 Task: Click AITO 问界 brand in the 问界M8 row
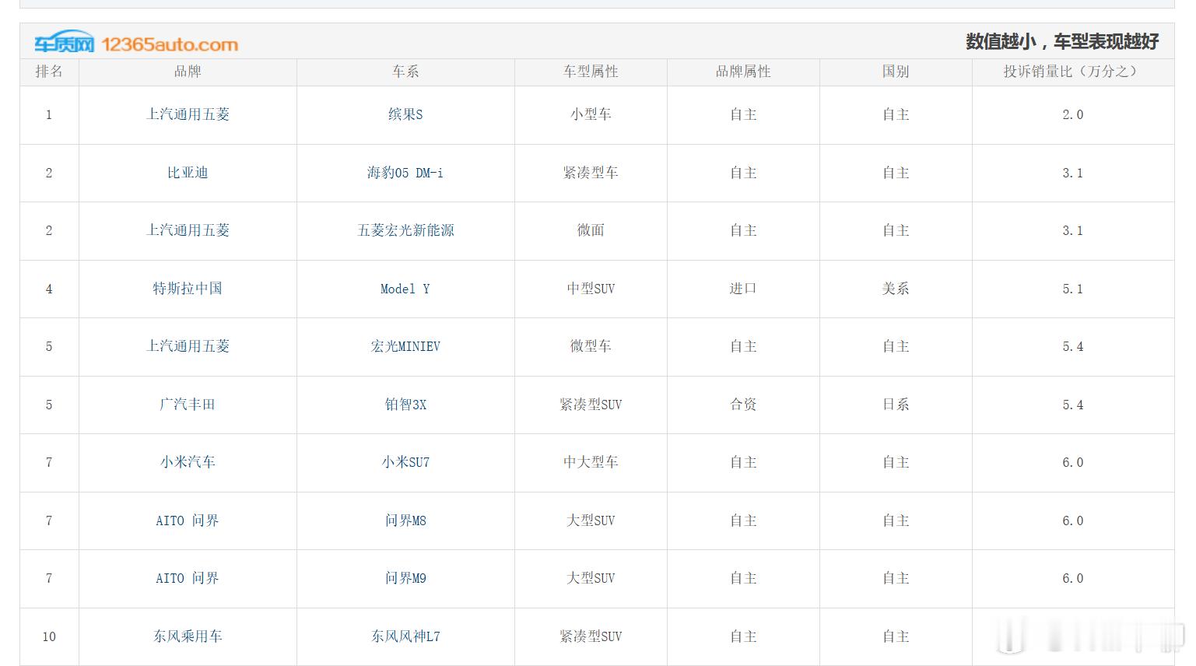point(188,521)
